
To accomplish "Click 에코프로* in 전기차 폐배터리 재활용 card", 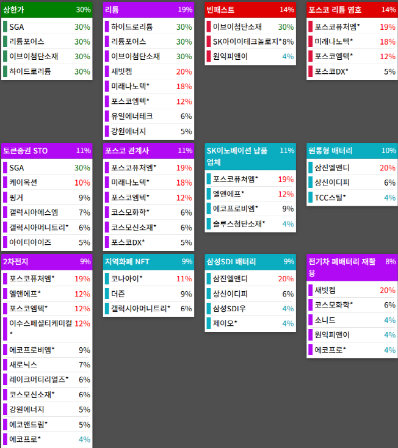I will click(352, 350).
